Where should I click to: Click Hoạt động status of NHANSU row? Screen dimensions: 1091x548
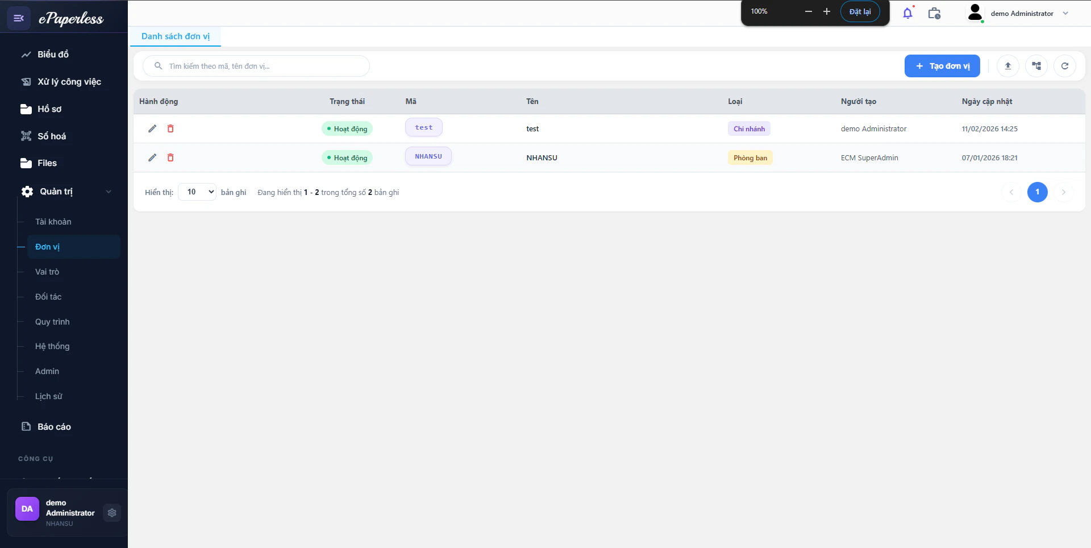click(x=347, y=158)
